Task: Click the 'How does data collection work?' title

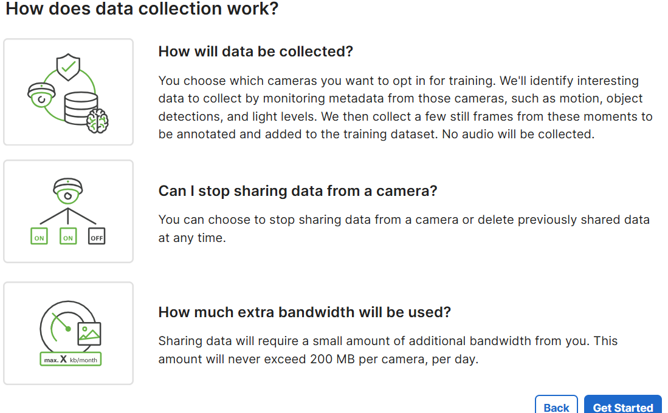Action: tap(142, 8)
